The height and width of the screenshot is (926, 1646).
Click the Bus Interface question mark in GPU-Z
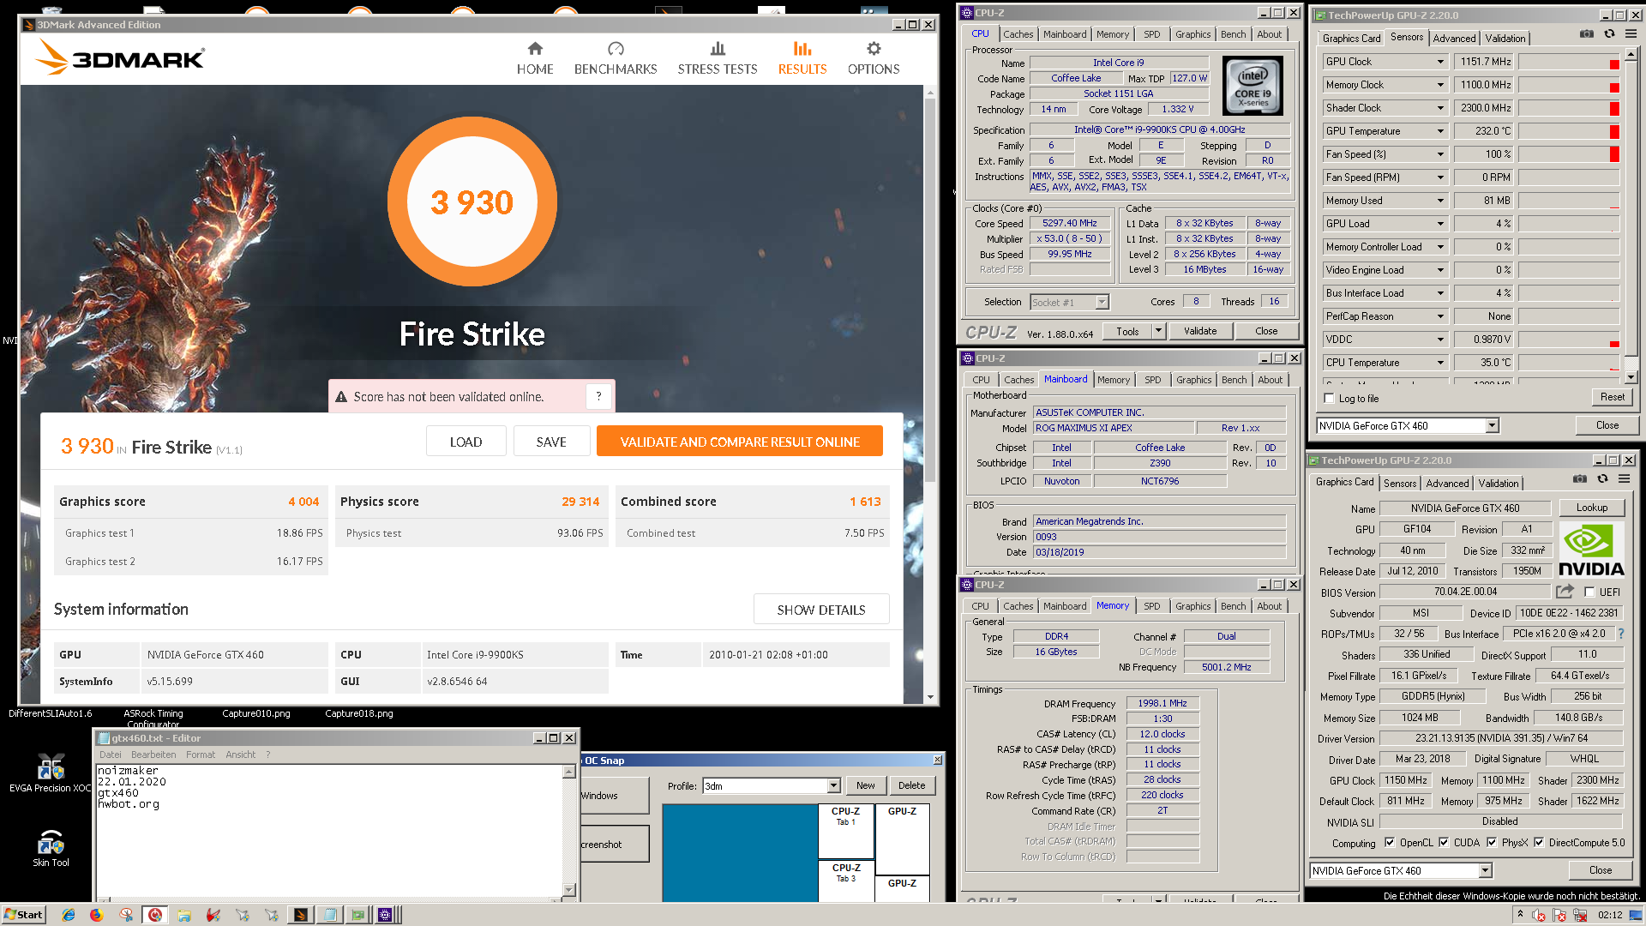(1621, 634)
